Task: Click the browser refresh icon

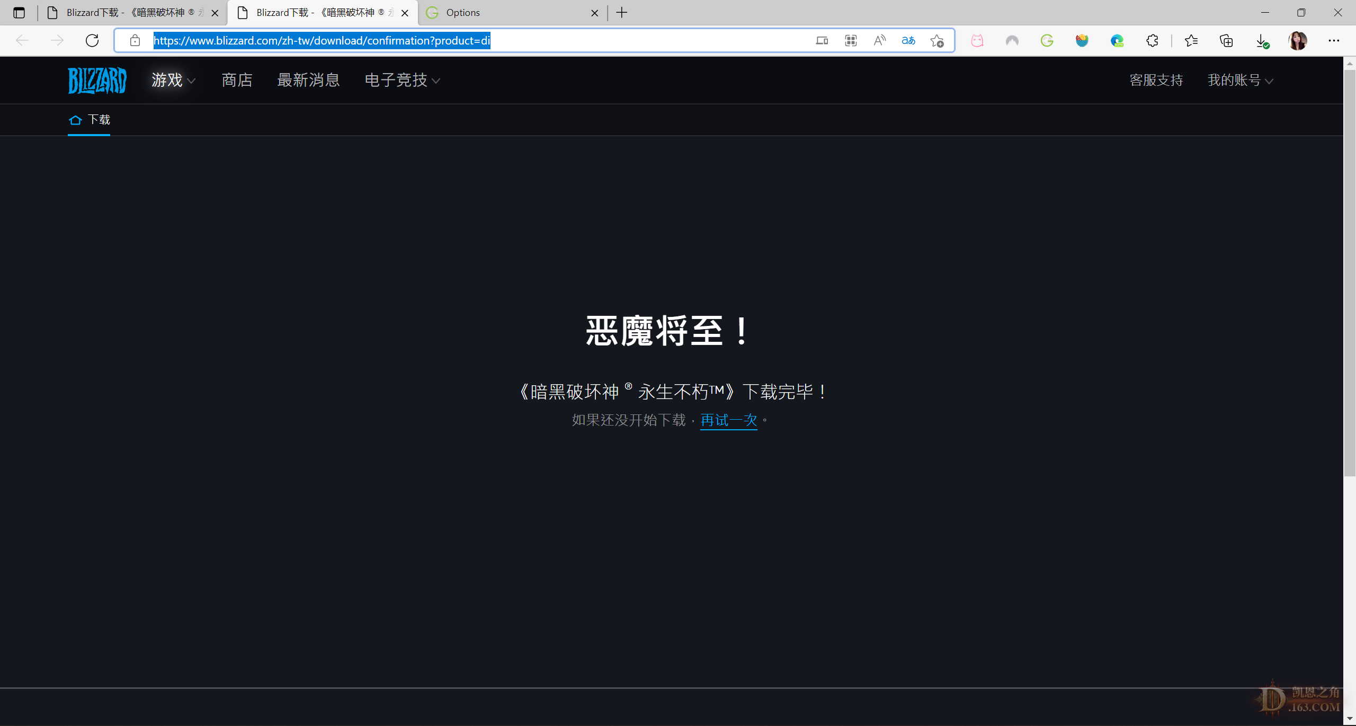Action: 92,40
